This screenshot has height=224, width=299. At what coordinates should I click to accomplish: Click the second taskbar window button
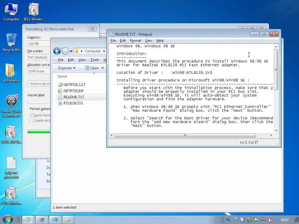pyautogui.click(x=41, y=220)
